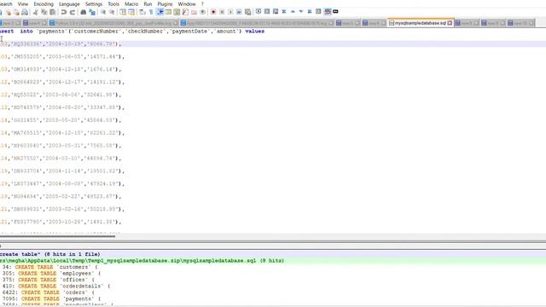
Task: Open the Run menu
Action: tap(148, 3)
